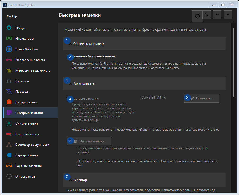Click the down chevron button in header

tap(217, 15)
